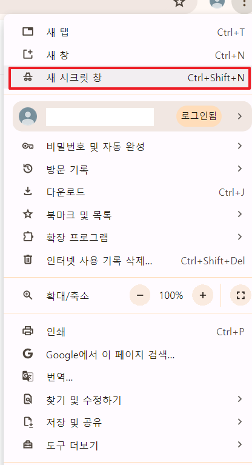Click the blank account name field in profile row
The height and width of the screenshot is (465, 252).
[100, 117]
